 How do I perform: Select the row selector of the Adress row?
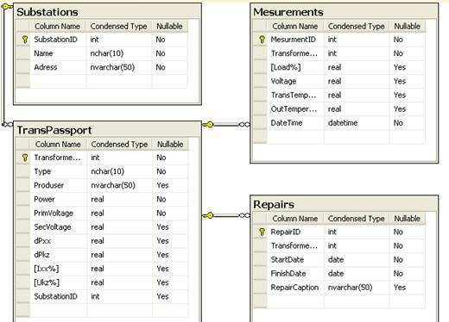22,67
